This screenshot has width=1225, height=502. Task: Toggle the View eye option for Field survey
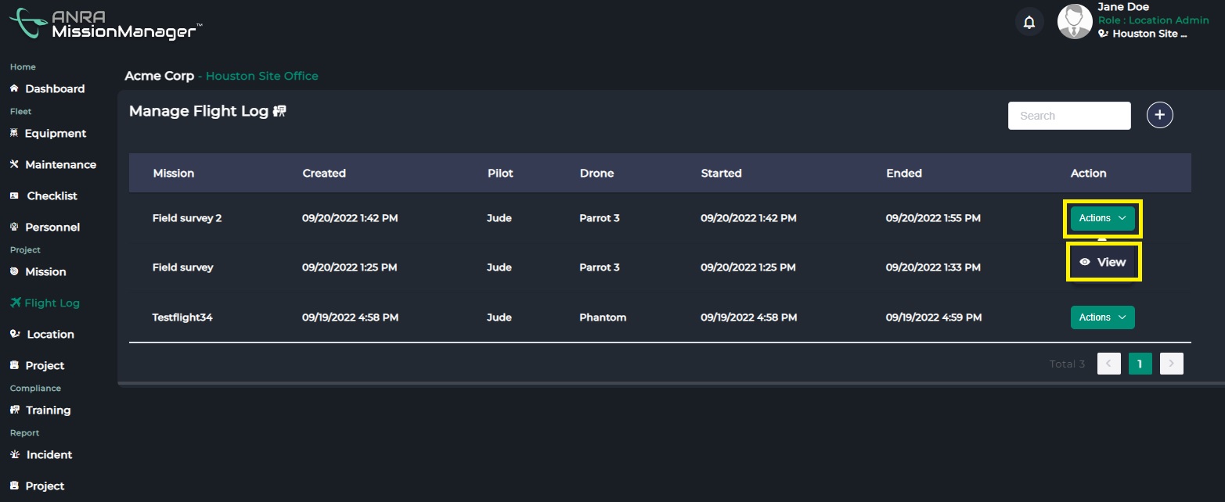point(1103,261)
